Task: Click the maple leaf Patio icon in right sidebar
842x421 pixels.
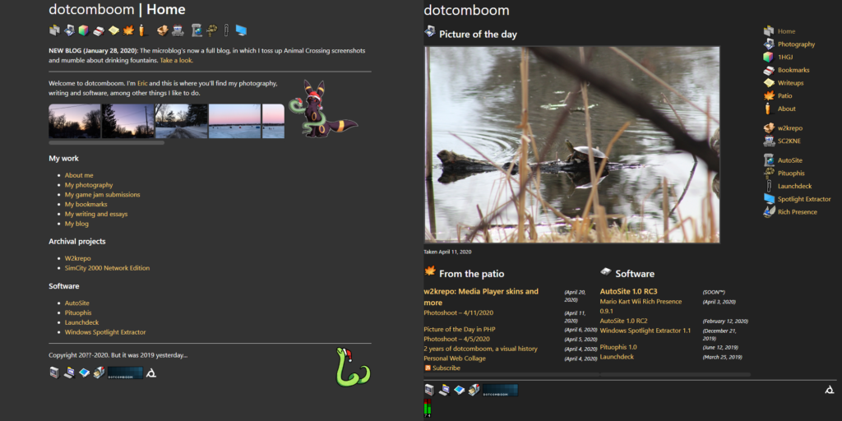Action: tap(769, 96)
